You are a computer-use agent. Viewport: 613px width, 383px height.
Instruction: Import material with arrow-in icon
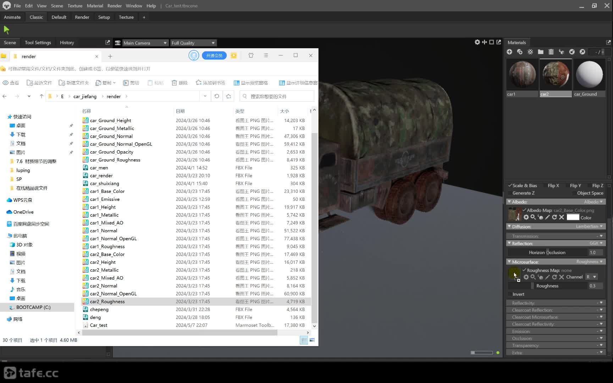572,52
